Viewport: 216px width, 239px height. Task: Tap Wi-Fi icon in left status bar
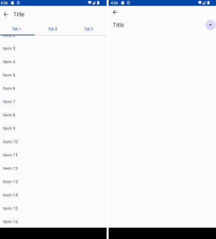90,3
